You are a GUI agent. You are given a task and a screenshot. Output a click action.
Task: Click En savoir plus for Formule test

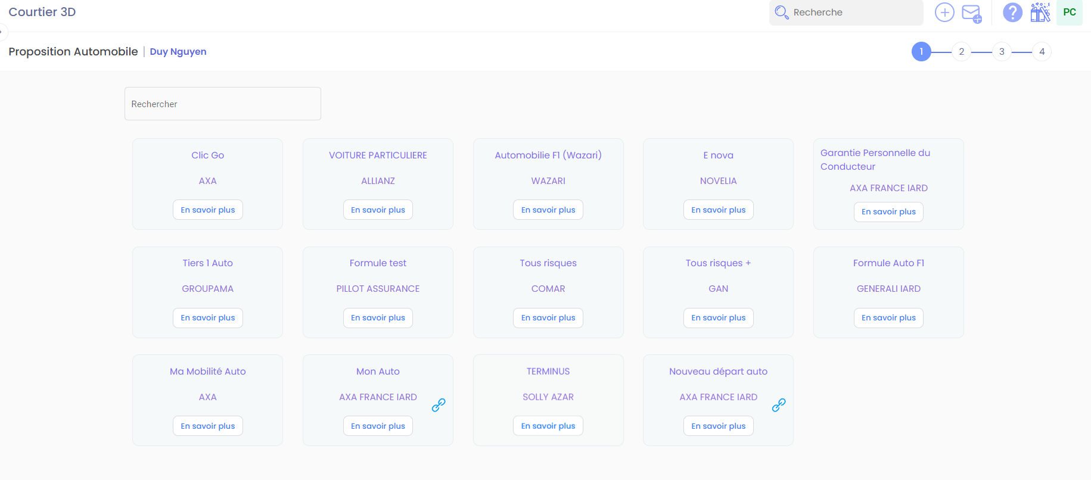click(x=378, y=318)
